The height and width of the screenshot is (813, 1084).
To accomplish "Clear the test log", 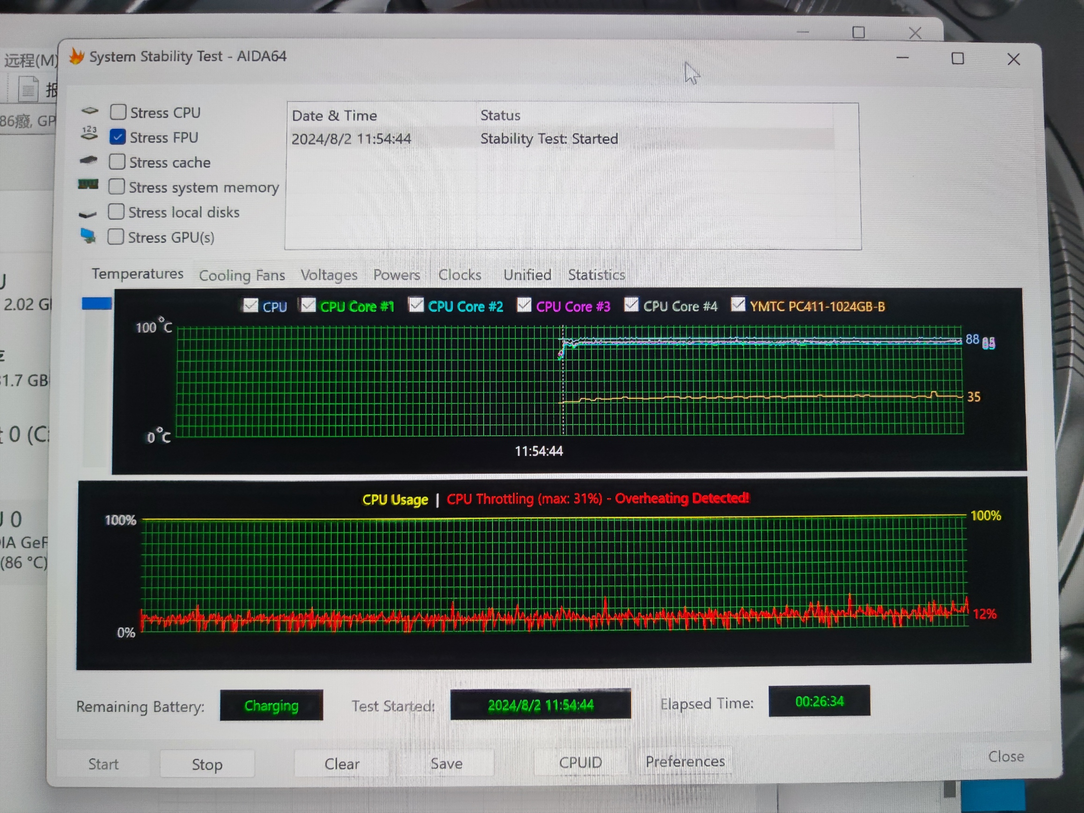I will point(342,763).
